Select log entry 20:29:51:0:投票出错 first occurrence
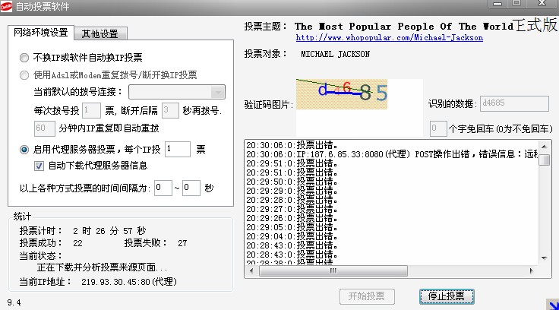Screen dimensions: 559x310 point(292,163)
